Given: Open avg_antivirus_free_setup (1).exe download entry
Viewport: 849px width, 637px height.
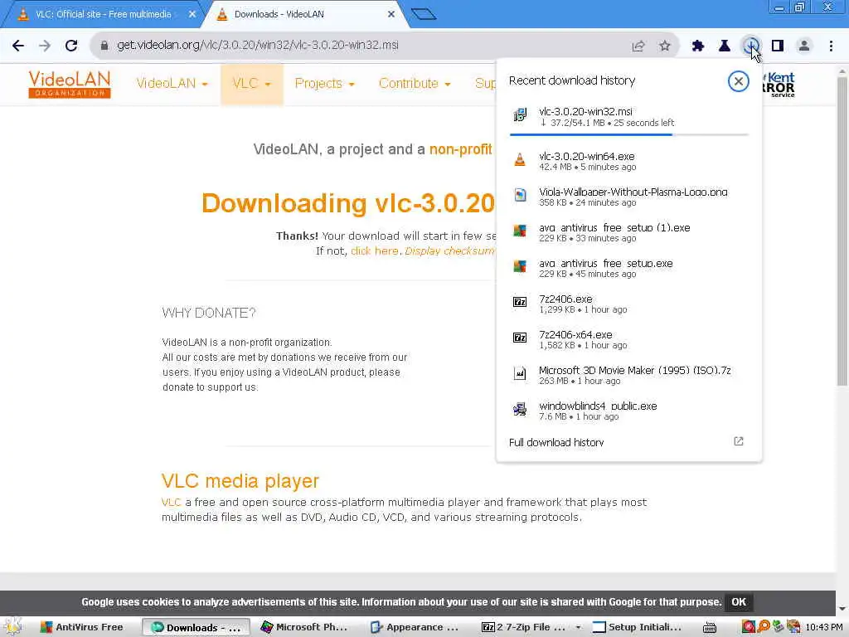Looking at the screenshot, I should point(628,232).
